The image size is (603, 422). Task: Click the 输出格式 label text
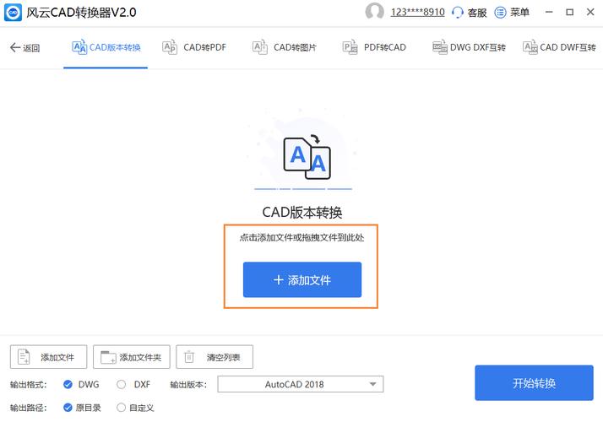(x=28, y=384)
